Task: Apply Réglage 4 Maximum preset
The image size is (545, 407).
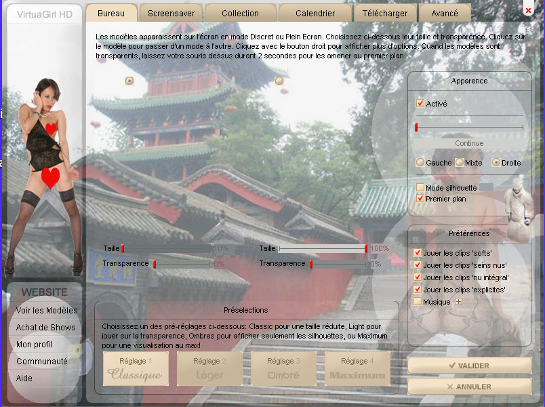Action: pos(357,369)
